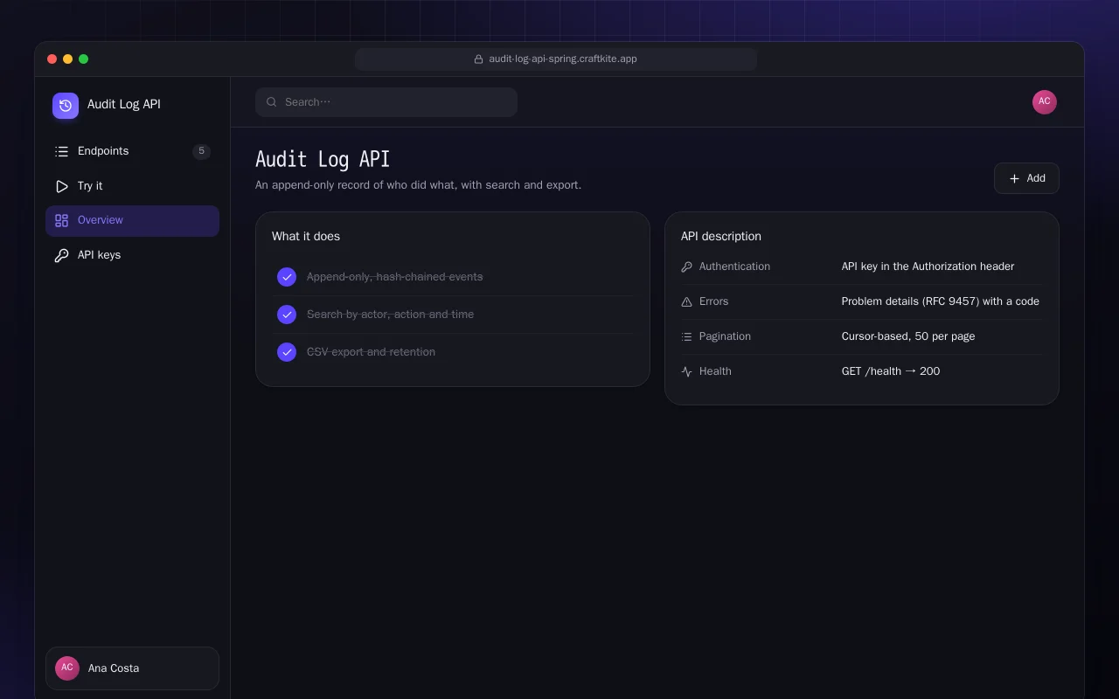This screenshot has width=1119, height=699.
Task: Click API key in the Authorization header
Action: 928,266
